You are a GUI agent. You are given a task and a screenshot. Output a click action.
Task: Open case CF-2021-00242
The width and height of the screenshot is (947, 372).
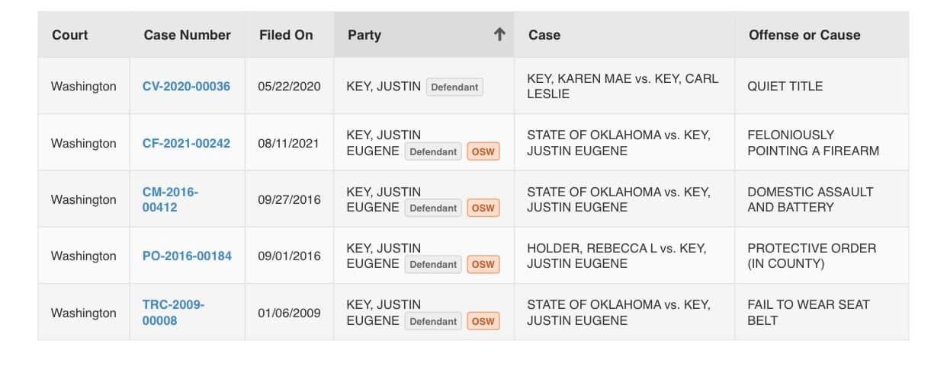click(186, 143)
